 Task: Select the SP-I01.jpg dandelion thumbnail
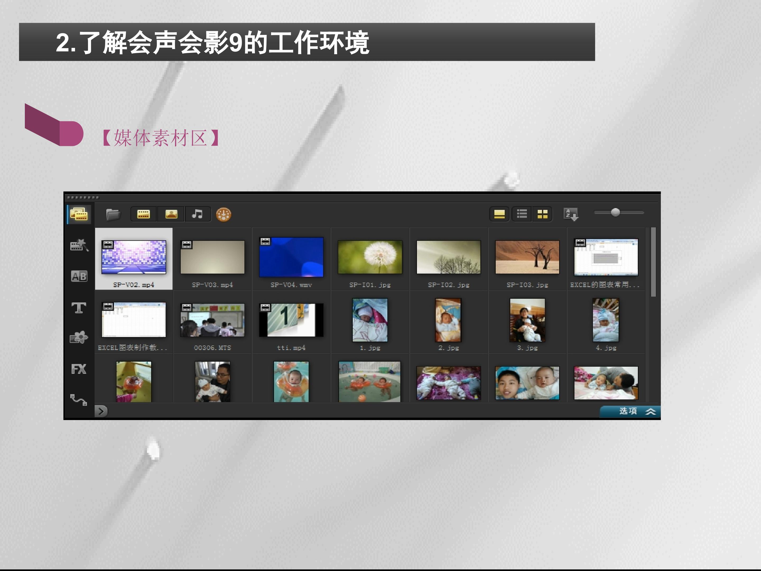point(370,257)
